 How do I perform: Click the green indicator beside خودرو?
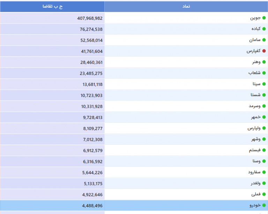[x=264, y=205]
